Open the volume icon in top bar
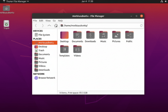Screen dimensions: 168x112 point(166,1)
